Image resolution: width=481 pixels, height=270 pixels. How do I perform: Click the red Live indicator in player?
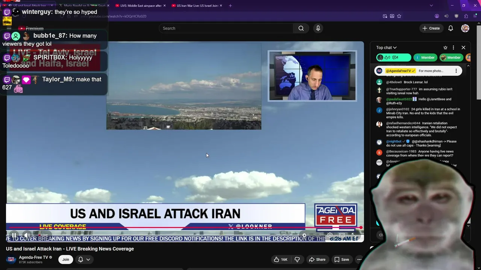tap(43, 235)
